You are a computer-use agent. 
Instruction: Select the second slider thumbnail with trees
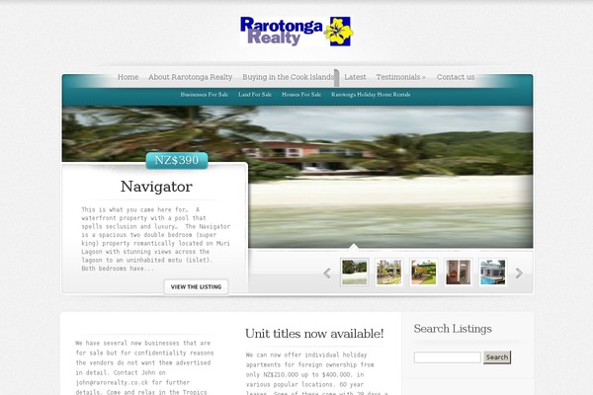click(389, 273)
